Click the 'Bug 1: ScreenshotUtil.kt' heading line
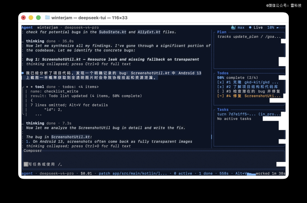Image resolution: width=307 pixels, height=203 pixels. coord(113,59)
